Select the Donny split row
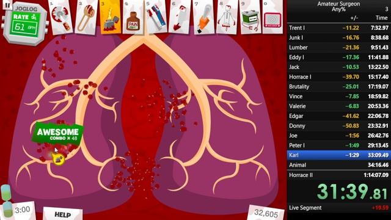Image resolution: width=391 pixels, height=220 pixels. [x=339, y=126]
